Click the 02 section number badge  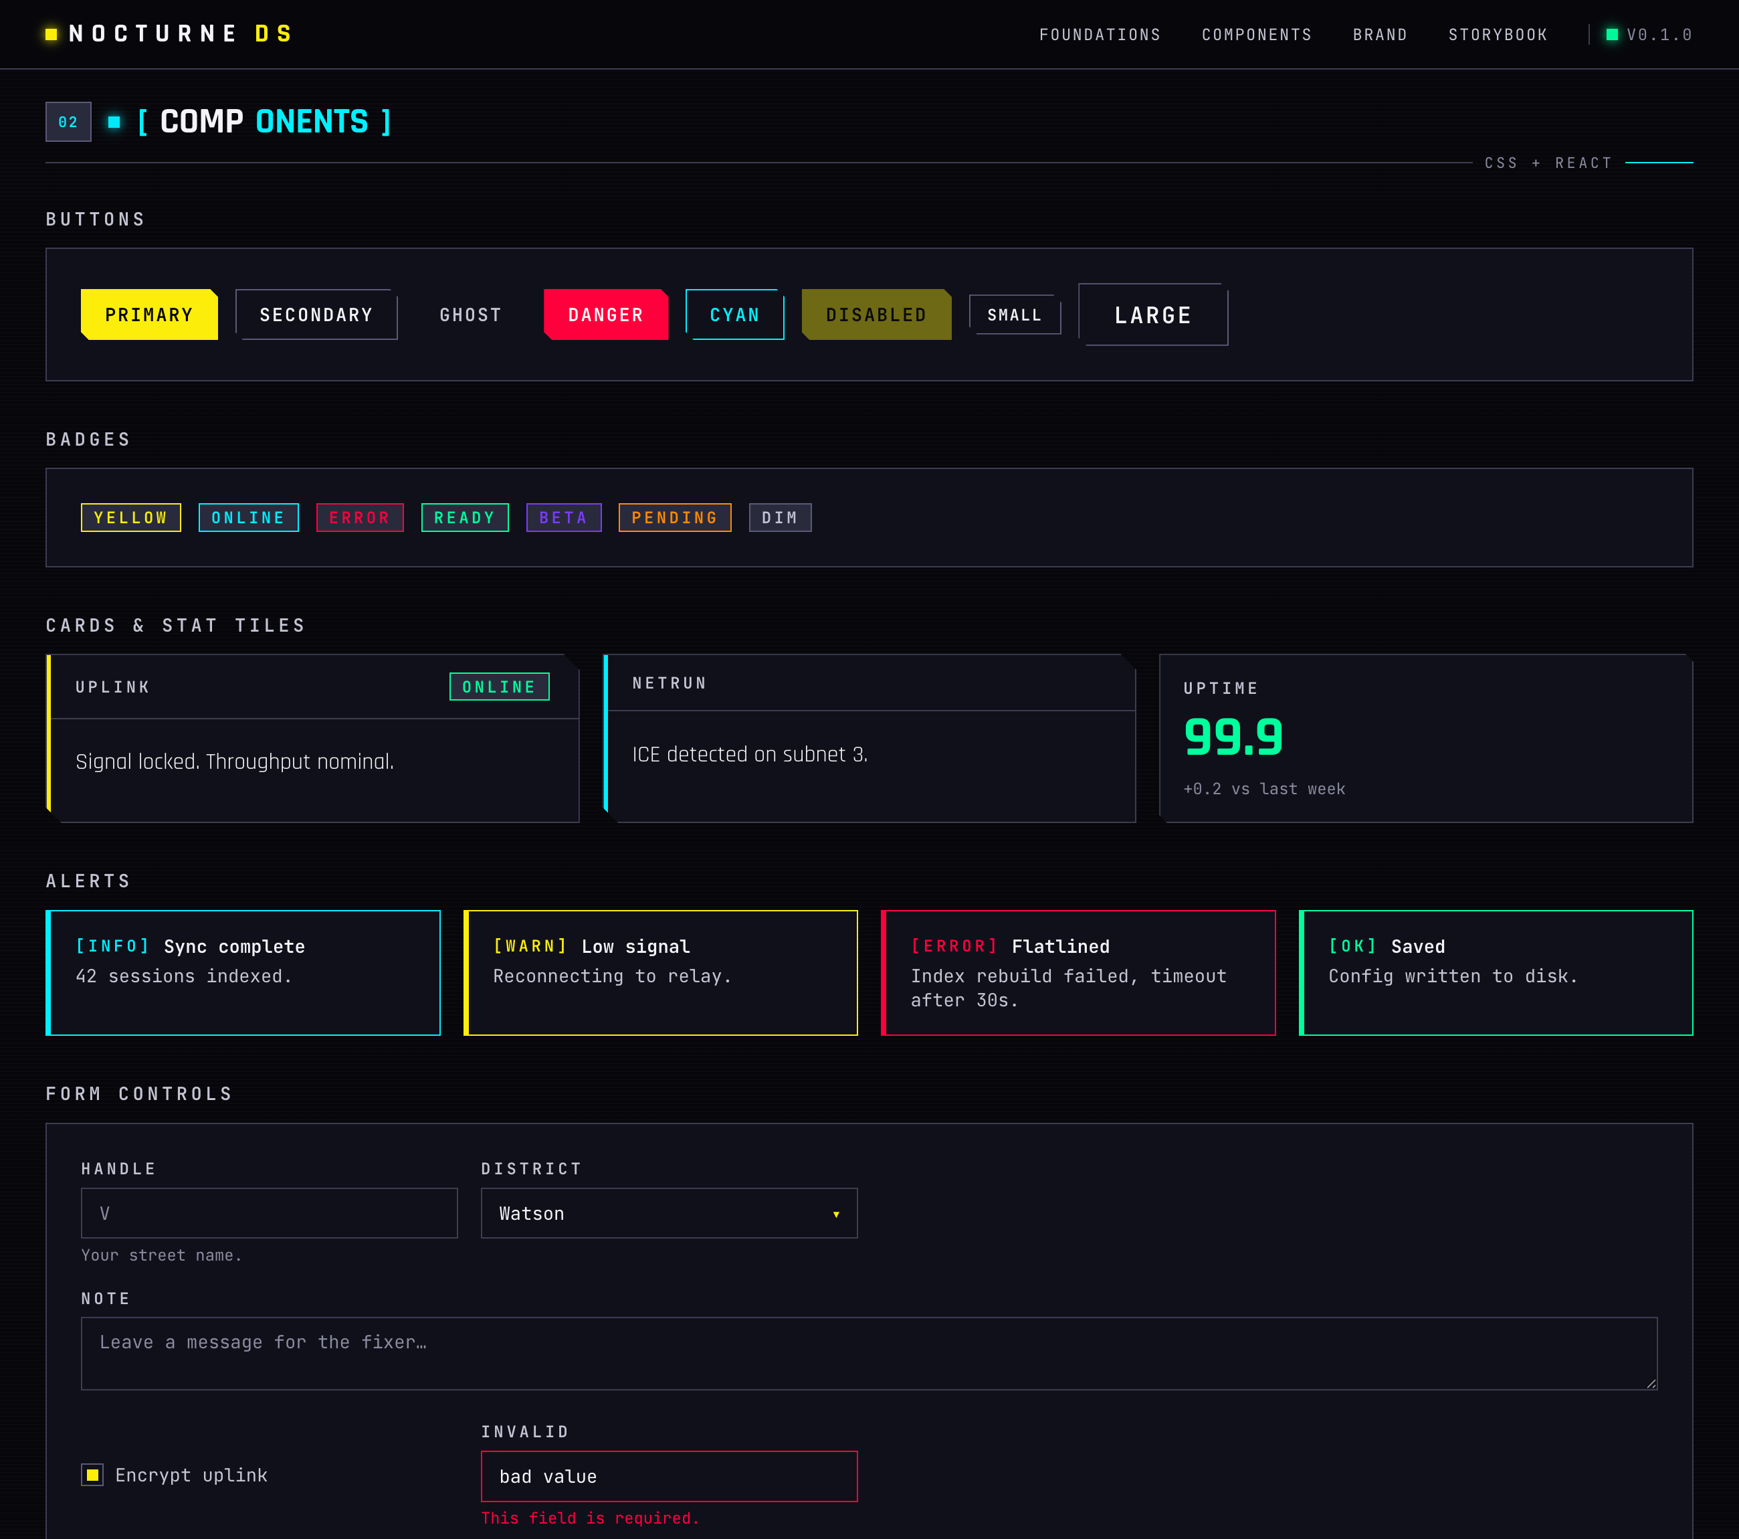[68, 122]
